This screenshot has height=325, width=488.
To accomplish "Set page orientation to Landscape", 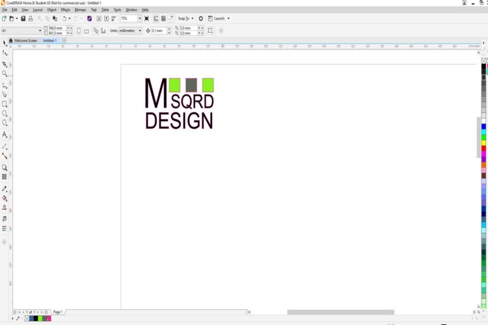I will tap(87, 31).
